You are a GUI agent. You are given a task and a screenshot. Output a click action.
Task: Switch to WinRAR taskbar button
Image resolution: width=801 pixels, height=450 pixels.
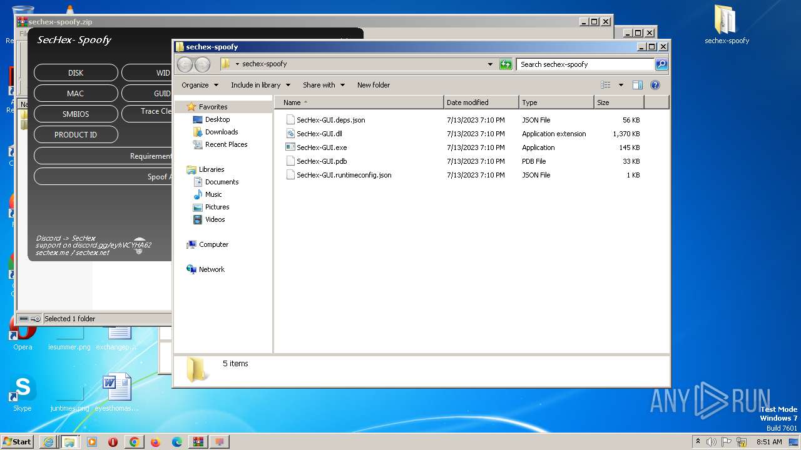(x=198, y=442)
